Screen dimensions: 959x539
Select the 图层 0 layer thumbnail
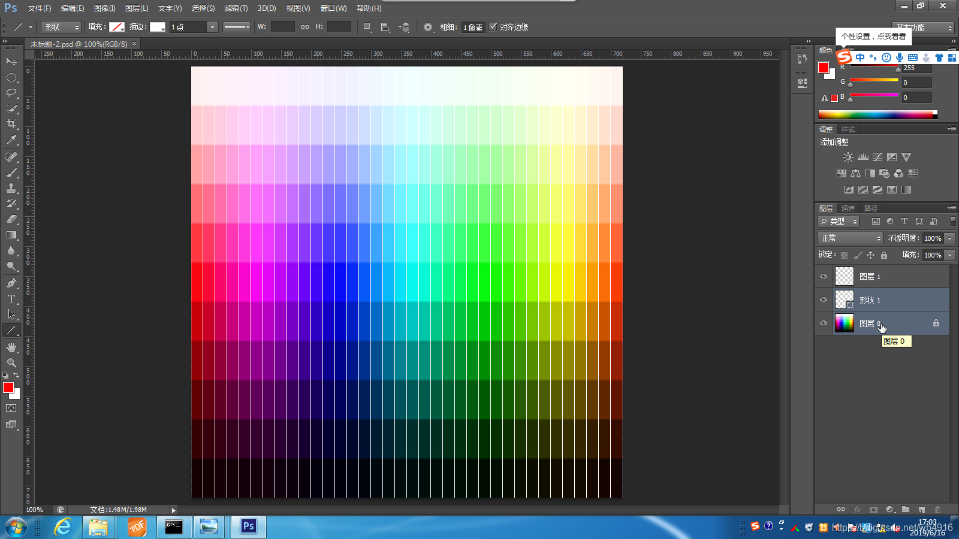coord(845,323)
